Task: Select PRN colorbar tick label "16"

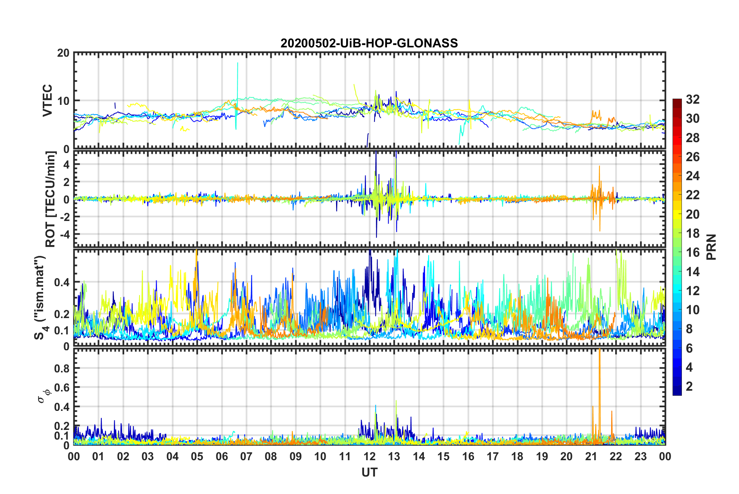Action: tap(693, 252)
